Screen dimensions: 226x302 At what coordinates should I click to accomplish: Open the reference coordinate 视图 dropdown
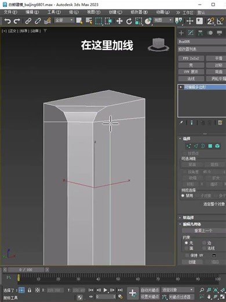163,20
